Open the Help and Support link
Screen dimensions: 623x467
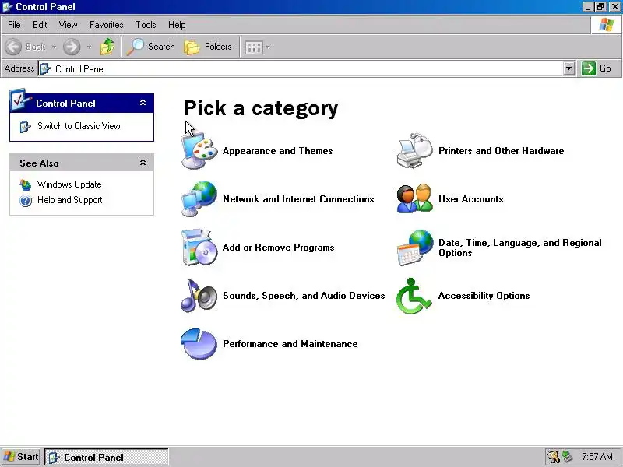70,200
